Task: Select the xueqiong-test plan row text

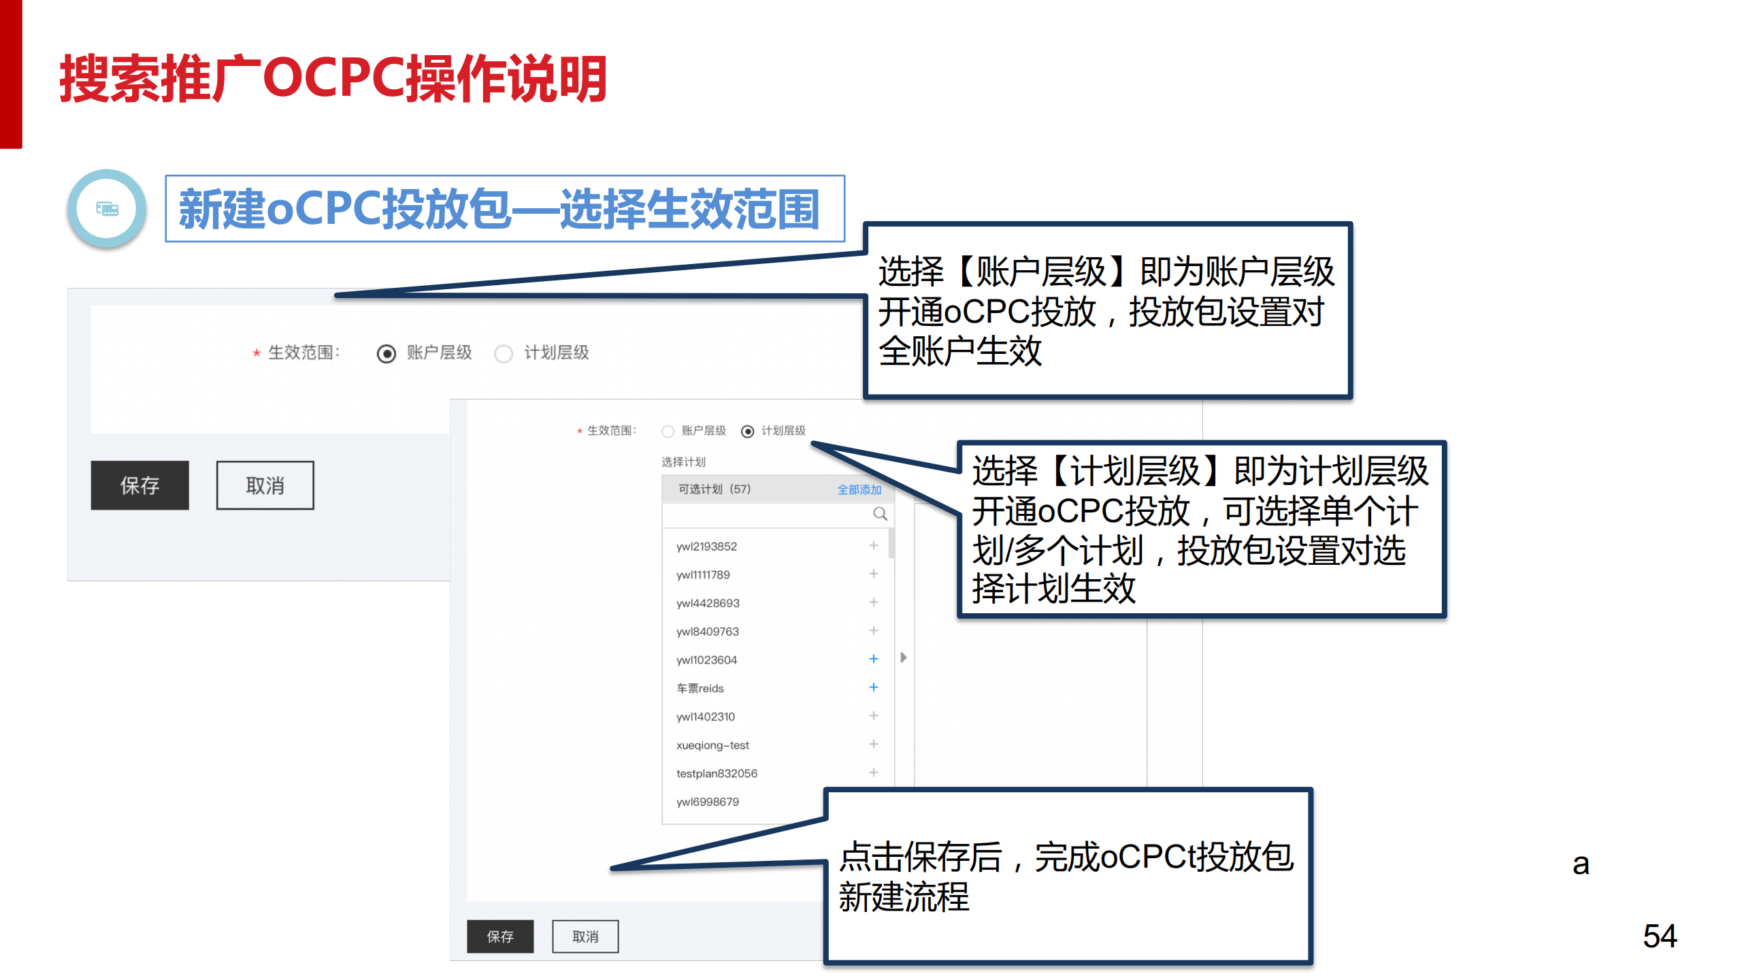Action: click(712, 745)
